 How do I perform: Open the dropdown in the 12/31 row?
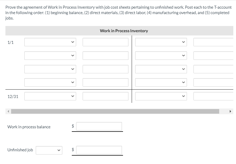[x=50, y=96]
